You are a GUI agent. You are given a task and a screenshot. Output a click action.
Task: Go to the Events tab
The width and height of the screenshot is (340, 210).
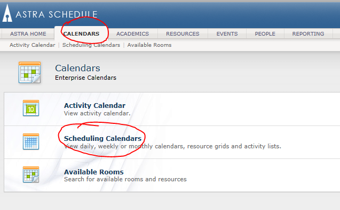(x=227, y=34)
